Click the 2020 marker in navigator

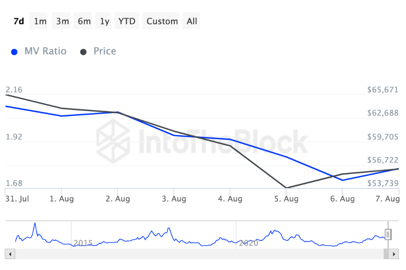(x=248, y=243)
